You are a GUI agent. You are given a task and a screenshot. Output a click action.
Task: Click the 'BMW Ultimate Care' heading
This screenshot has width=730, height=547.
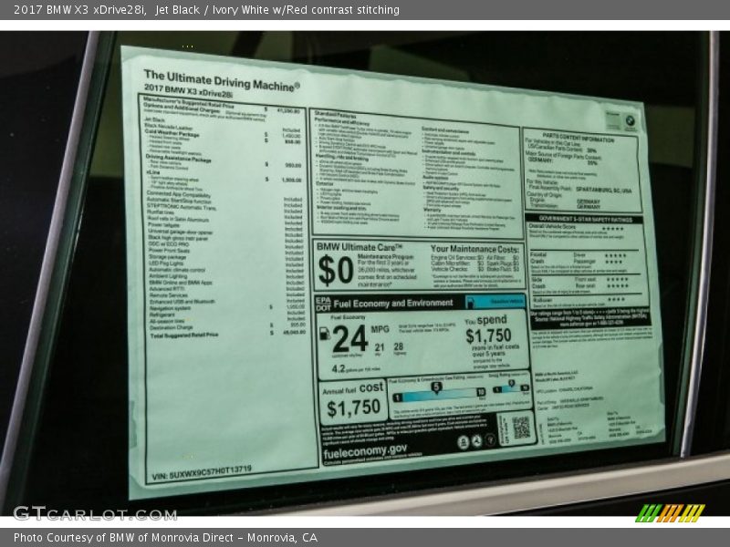pyautogui.click(x=359, y=247)
